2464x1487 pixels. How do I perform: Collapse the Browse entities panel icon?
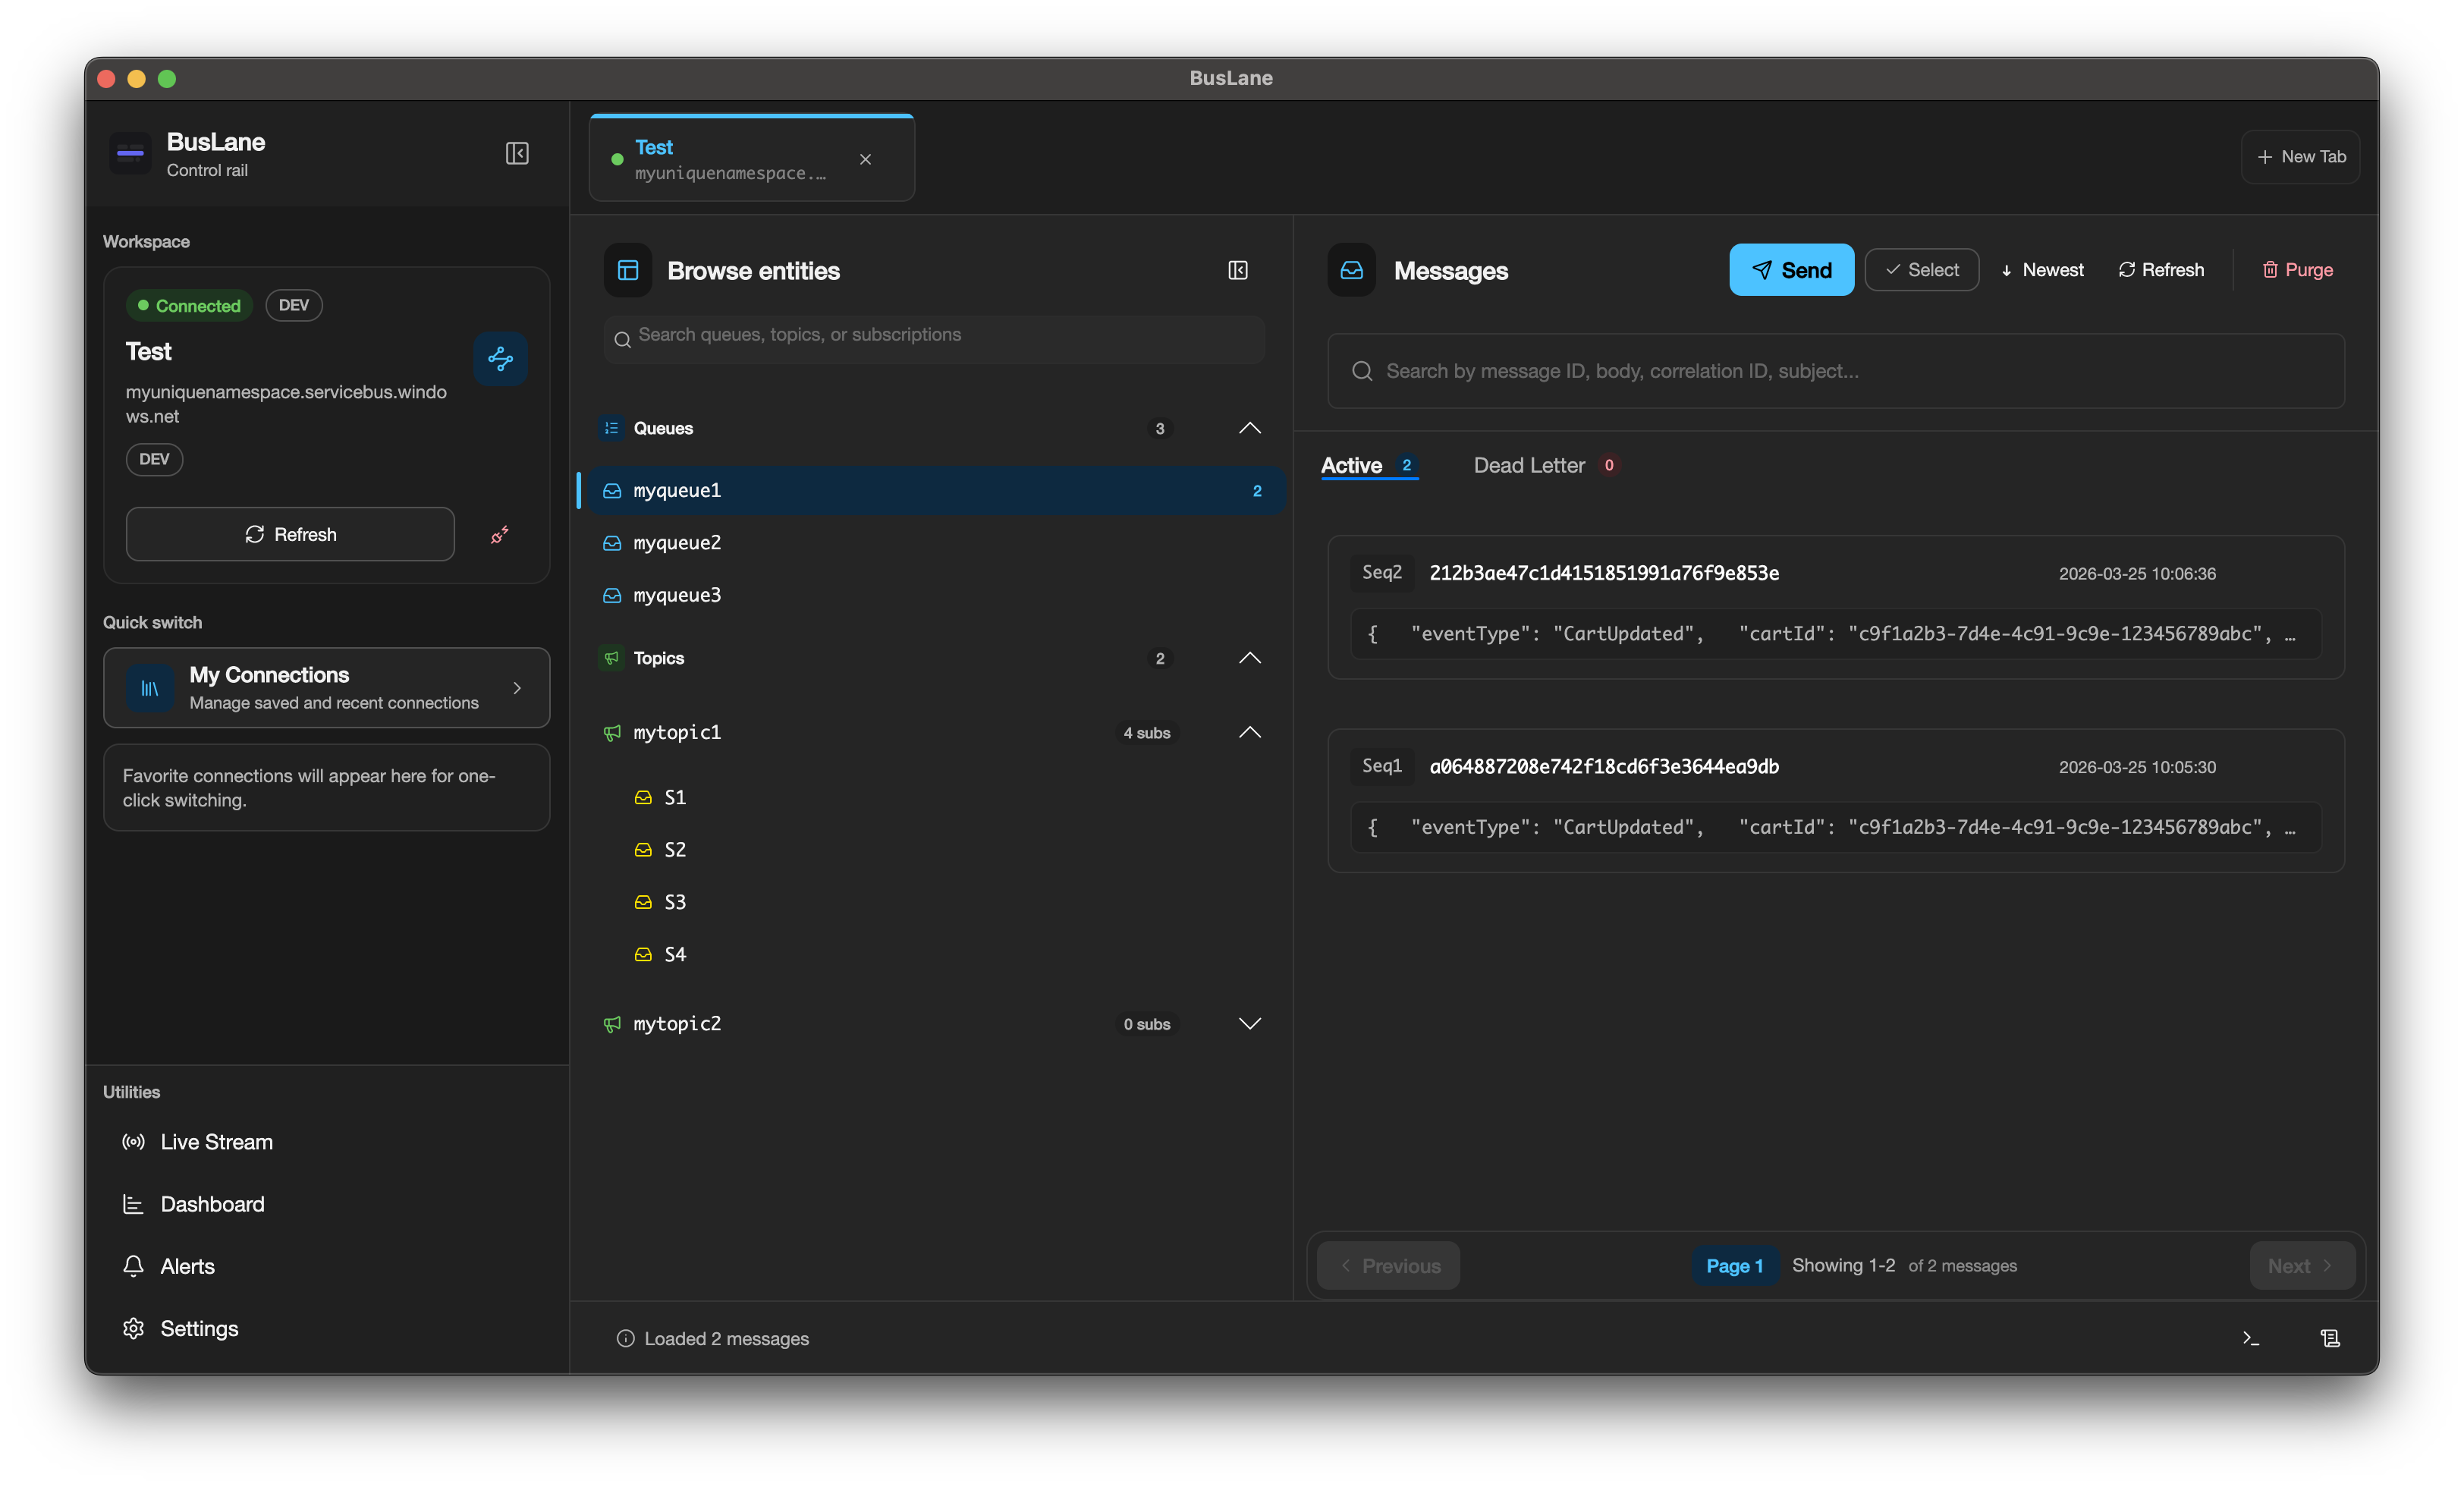(x=1238, y=271)
